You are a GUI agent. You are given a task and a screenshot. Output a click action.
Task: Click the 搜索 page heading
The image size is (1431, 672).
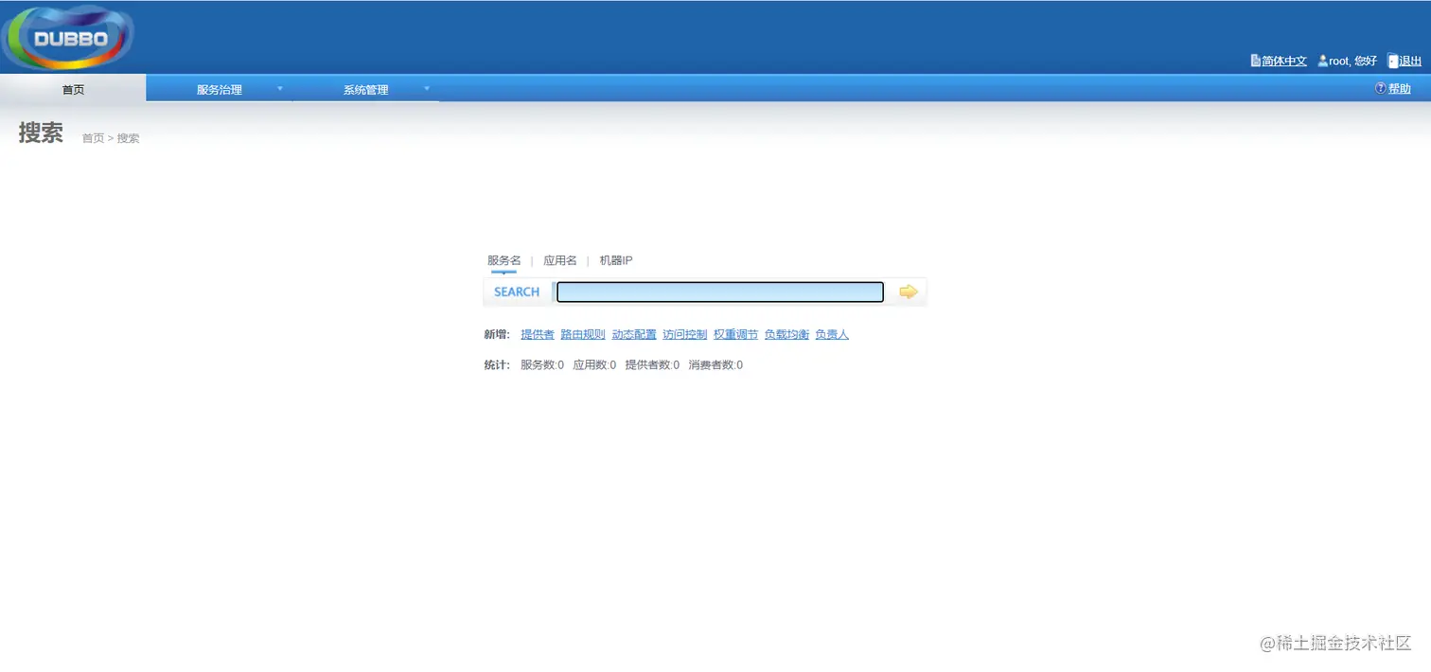tap(41, 133)
